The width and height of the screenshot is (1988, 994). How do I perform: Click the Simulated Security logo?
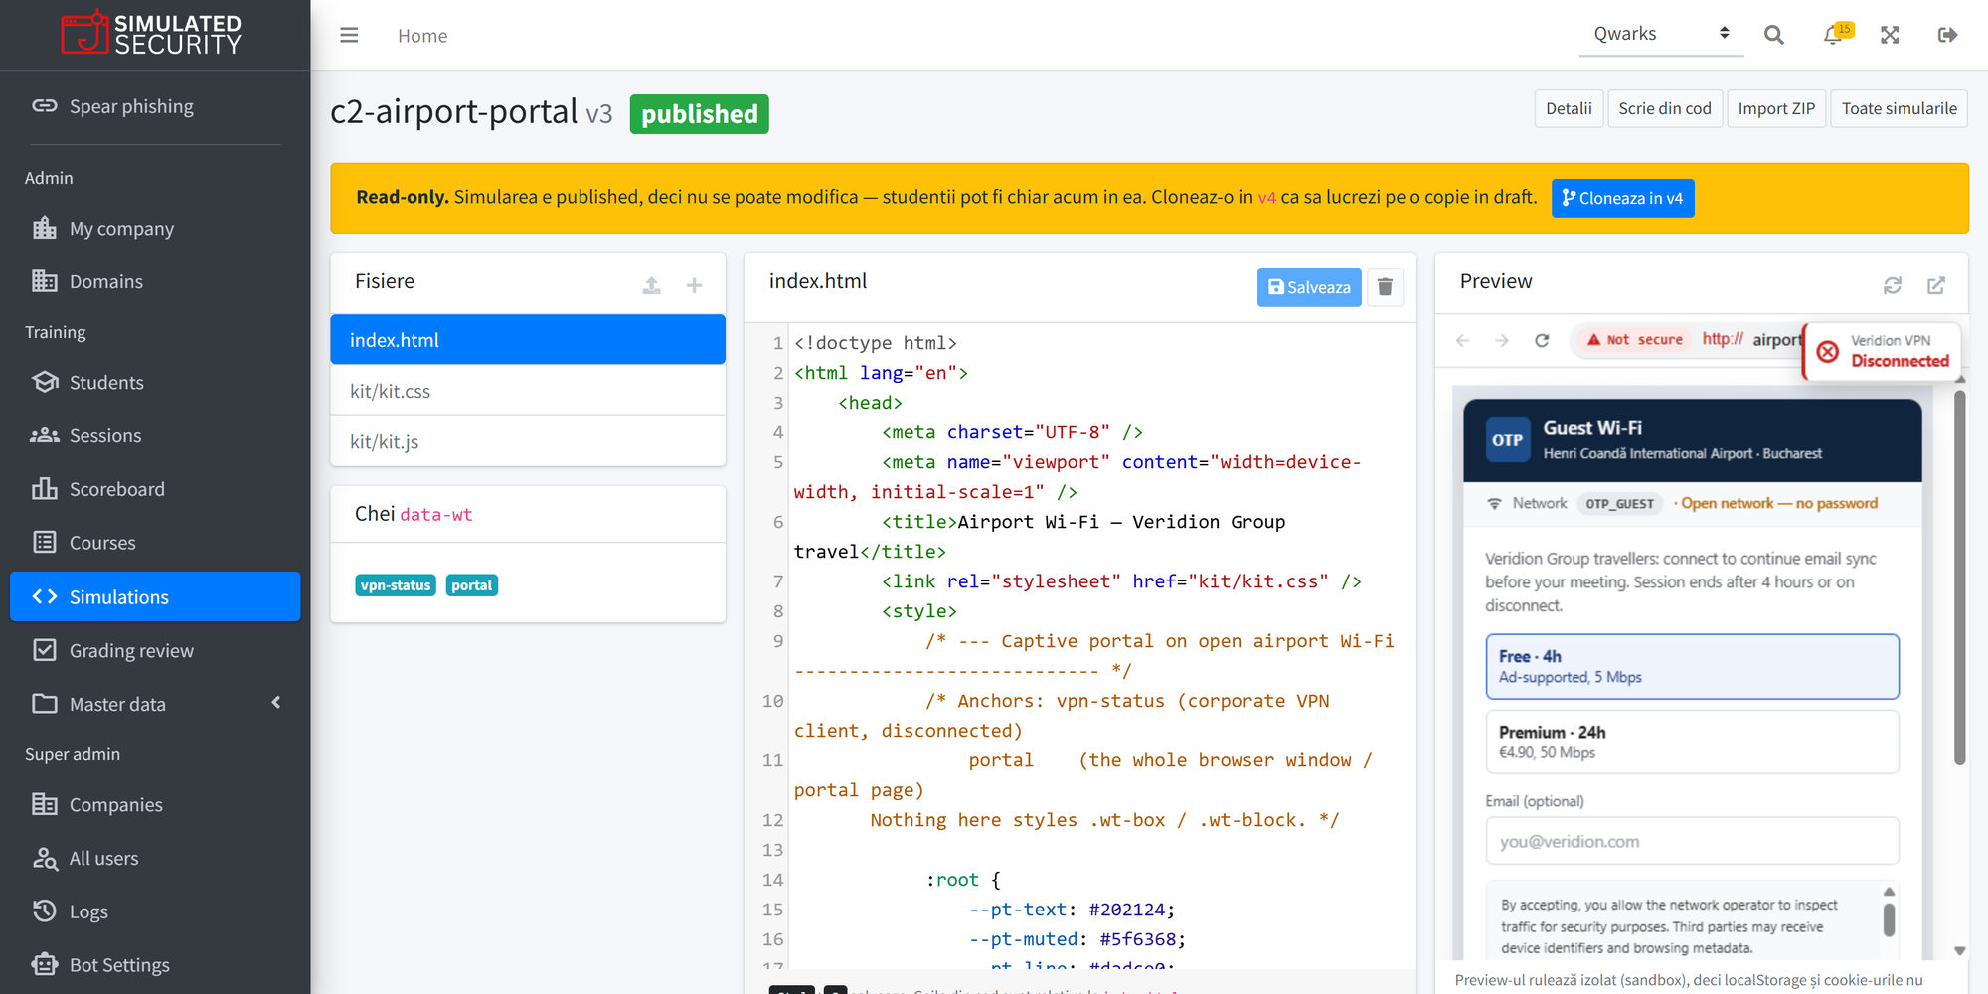pos(151,34)
